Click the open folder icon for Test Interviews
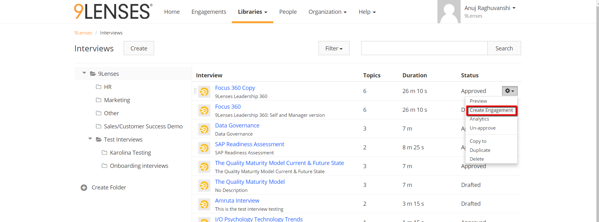The image size is (599, 222). tap(99, 139)
